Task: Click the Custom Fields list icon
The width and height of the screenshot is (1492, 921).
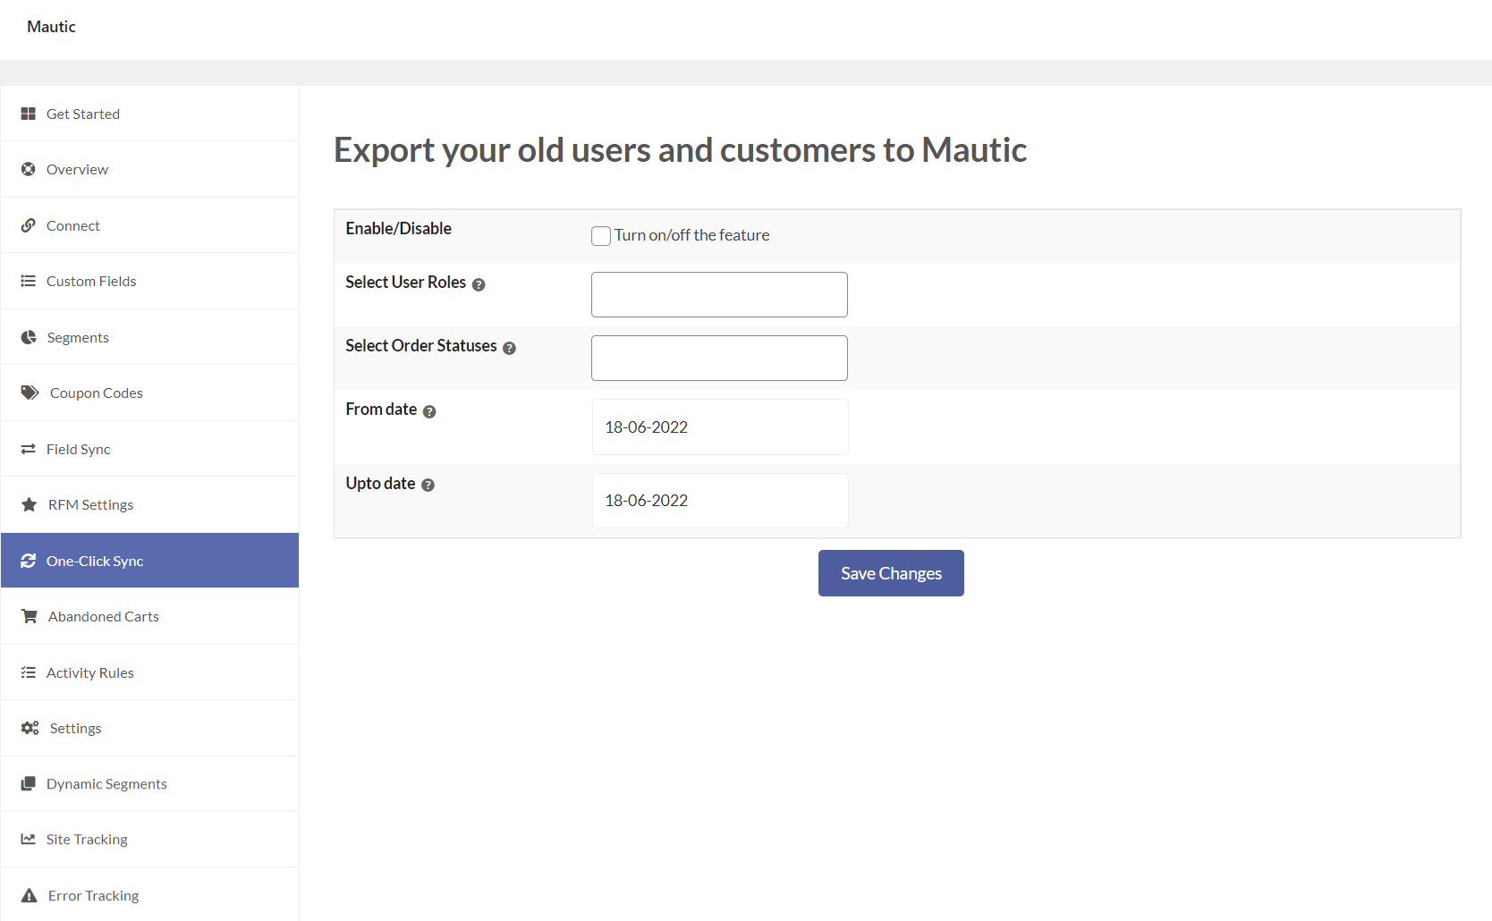Action: pyautogui.click(x=29, y=281)
